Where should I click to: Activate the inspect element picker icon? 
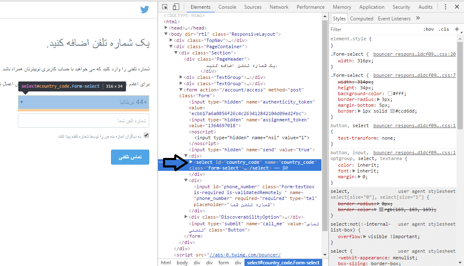(x=165, y=7)
